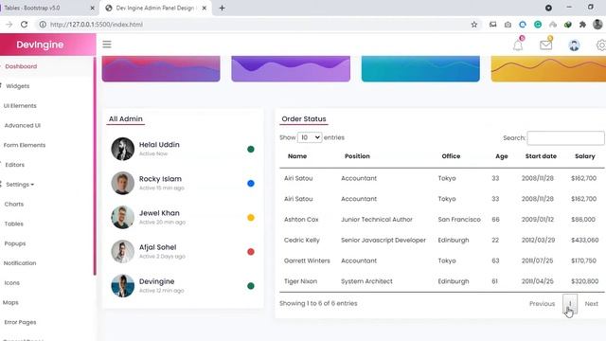Bookmark this page with star icon
This screenshot has width=606, height=341.
[474, 25]
